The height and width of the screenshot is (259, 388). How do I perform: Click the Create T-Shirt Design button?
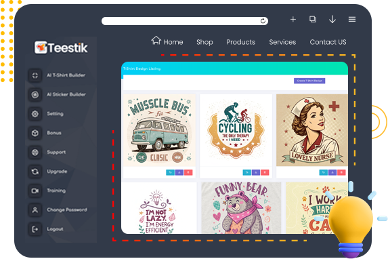pyautogui.click(x=309, y=81)
